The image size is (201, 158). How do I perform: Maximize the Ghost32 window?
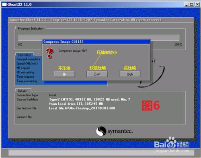tap(192, 4)
